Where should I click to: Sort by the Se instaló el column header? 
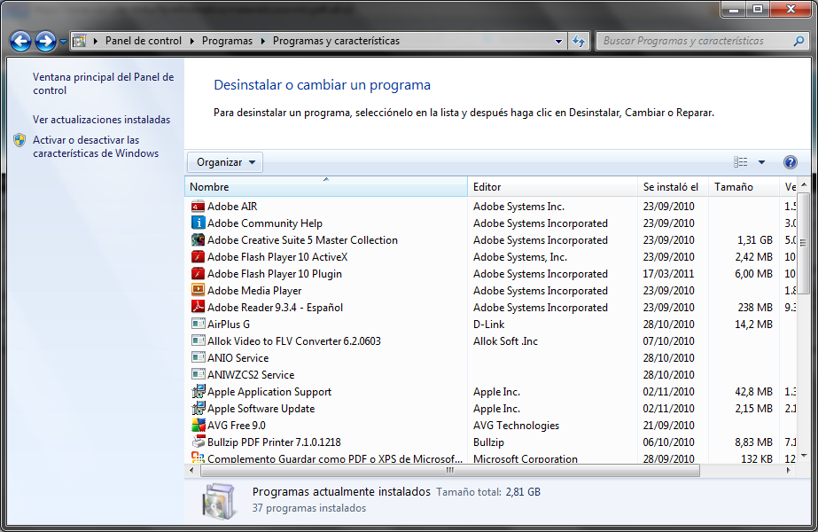(x=670, y=187)
